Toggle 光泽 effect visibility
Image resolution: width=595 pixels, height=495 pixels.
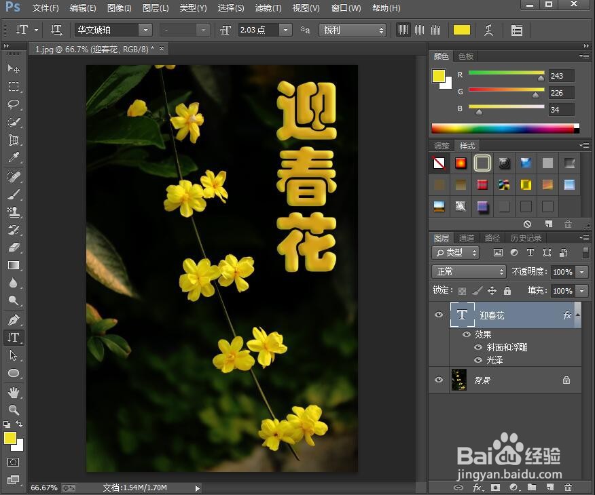click(x=478, y=360)
